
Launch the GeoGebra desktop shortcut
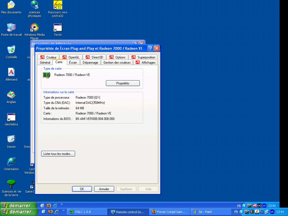(11, 119)
